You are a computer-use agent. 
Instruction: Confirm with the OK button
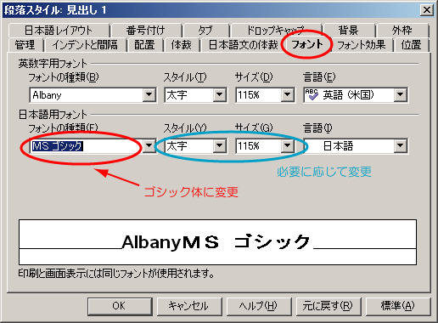[x=120, y=306]
